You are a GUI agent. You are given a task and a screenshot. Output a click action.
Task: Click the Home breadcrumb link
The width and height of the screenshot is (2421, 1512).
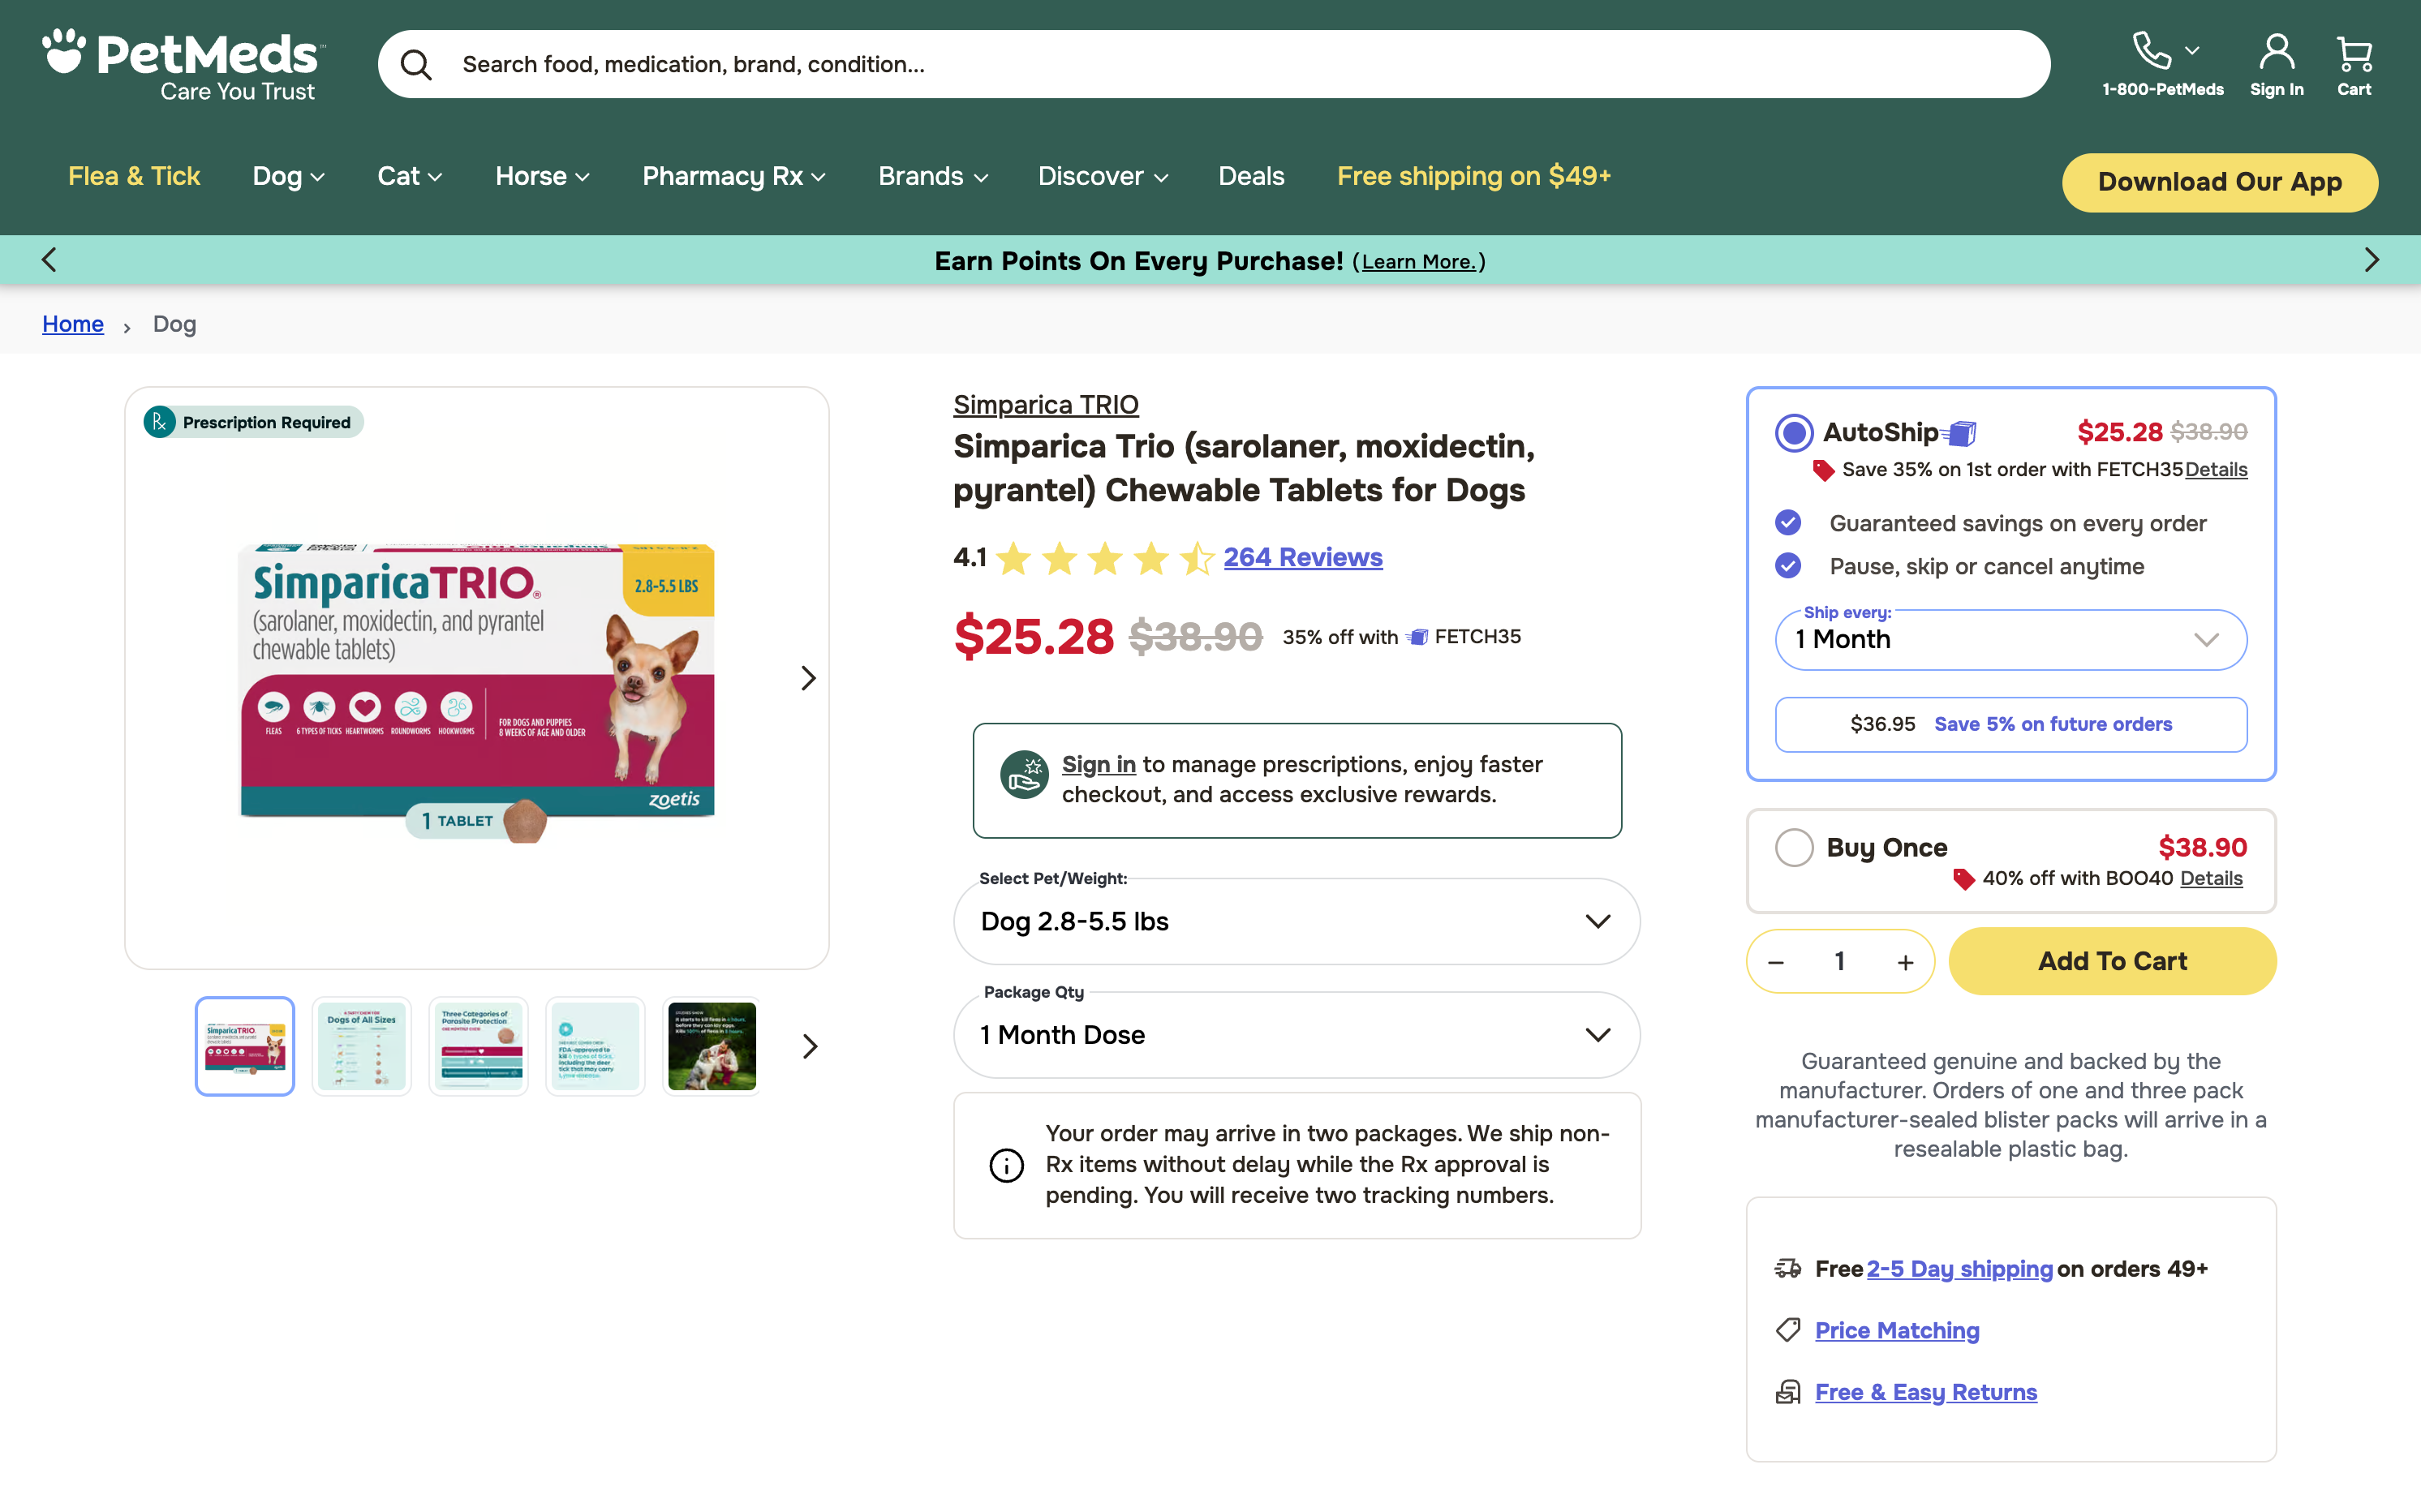73,324
